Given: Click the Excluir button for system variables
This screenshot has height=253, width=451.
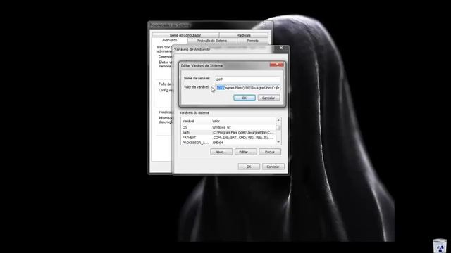Looking at the screenshot, I should pos(270,152).
